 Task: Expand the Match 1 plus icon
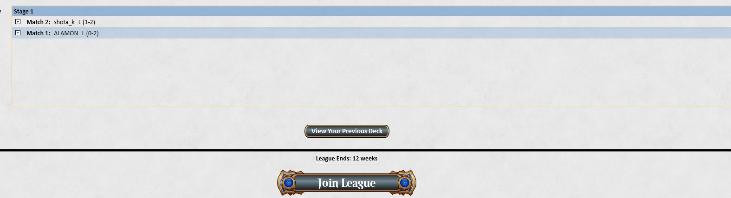18,32
